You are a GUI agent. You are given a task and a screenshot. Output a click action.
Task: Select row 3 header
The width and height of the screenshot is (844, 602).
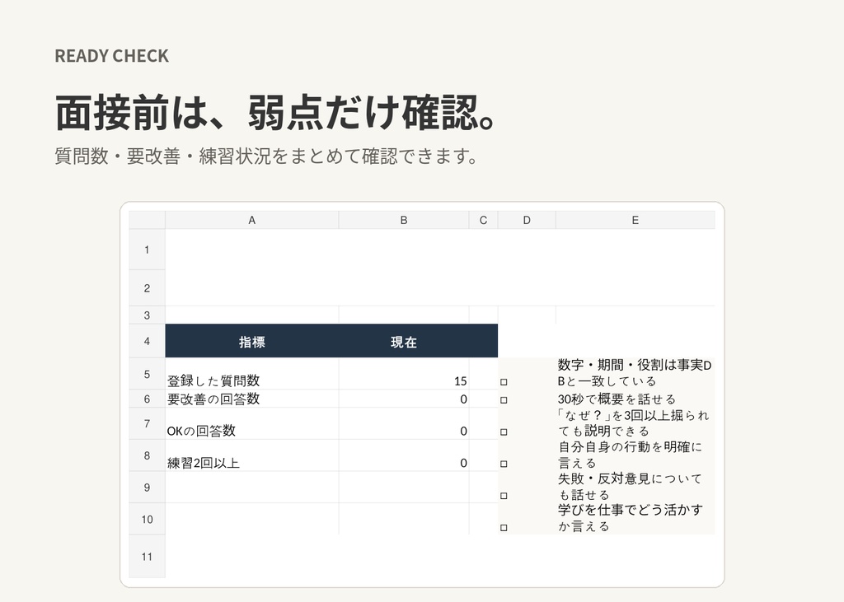[x=147, y=315]
